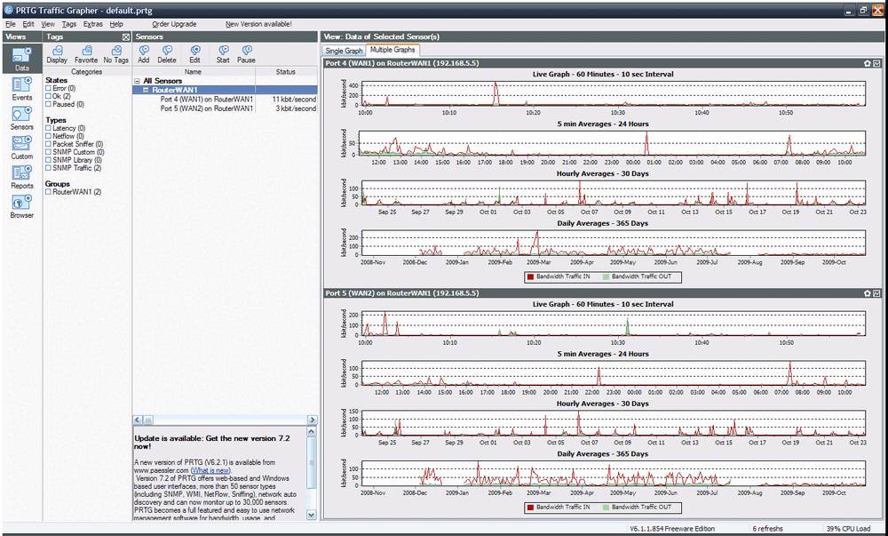Open the View menu
The height and width of the screenshot is (536, 888).
click(x=48, y=24)
